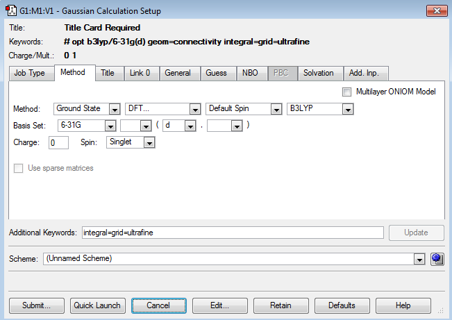Open the 6-31G basis set dropdown

coord(110,126)
